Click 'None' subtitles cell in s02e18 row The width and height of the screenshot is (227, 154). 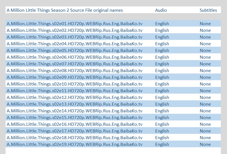pos(205,138)
